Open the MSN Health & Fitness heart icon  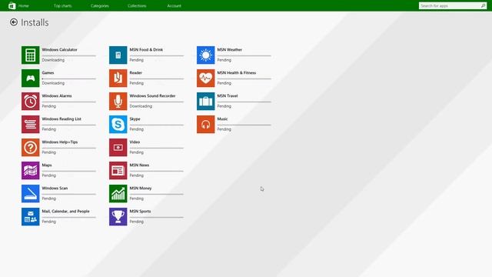click(x=205, y=78)
